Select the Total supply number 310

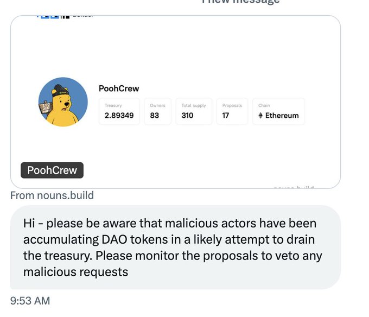(187, 116)
